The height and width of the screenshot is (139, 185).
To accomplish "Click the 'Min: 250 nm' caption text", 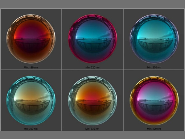I will [154, 67].
